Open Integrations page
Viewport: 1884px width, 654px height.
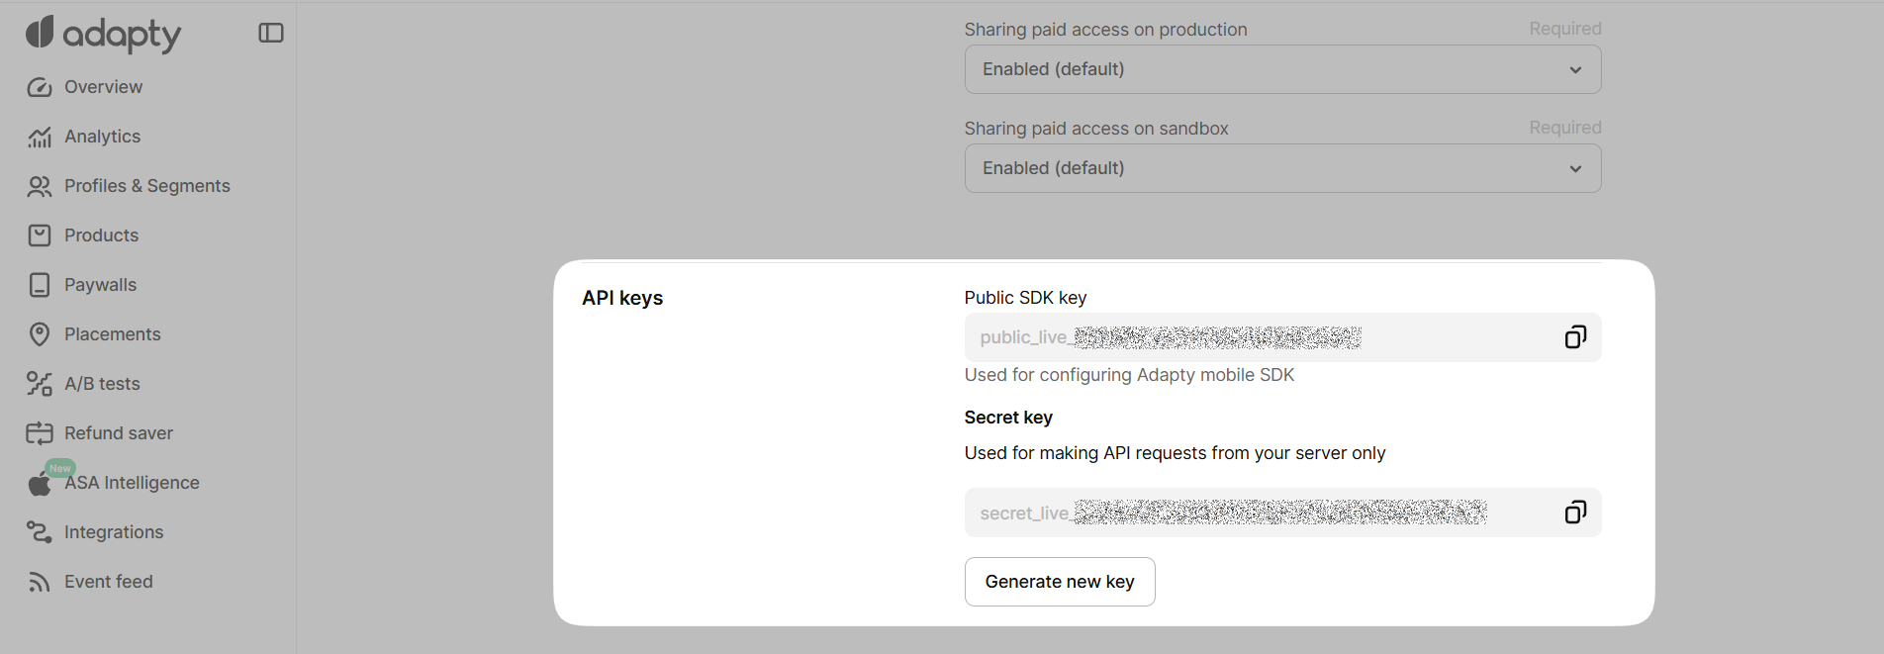click(114, 532)
